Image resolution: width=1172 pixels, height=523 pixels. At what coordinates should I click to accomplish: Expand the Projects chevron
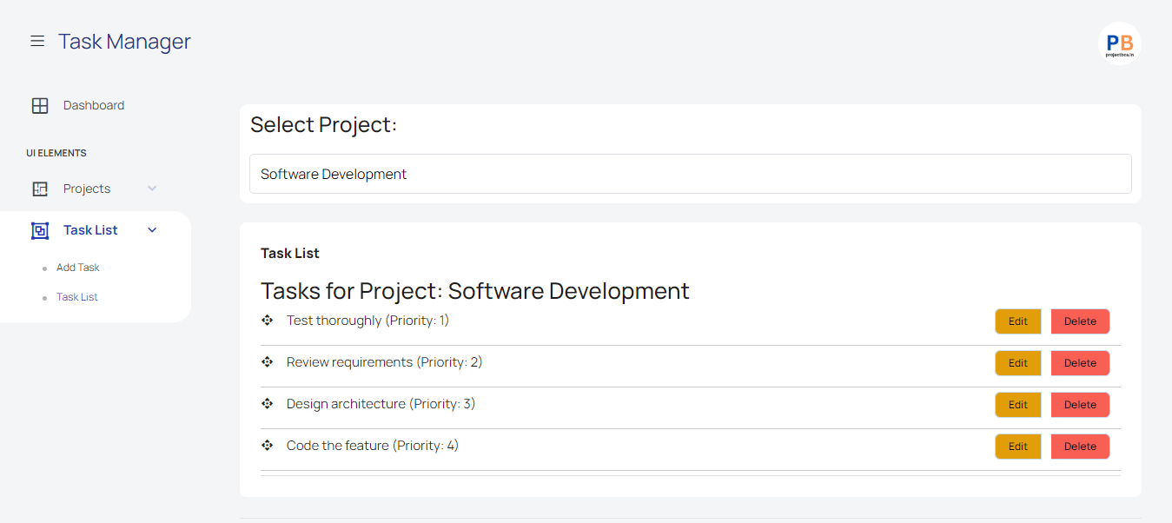click(152, 189)
